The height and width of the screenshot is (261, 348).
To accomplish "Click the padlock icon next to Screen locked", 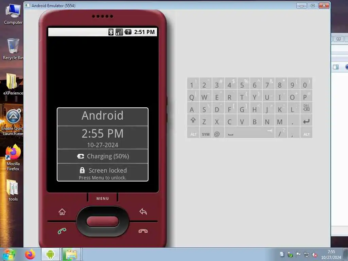I will point(82,170).
